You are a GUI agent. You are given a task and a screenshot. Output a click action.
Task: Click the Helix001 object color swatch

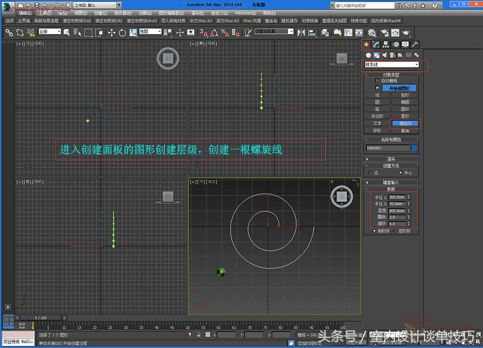pyautogui.click(x=414, y=148)
